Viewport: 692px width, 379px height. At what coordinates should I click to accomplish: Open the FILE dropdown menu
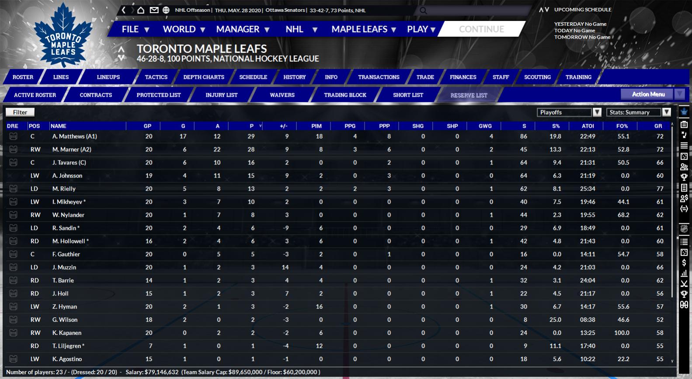tap(136, 29)
